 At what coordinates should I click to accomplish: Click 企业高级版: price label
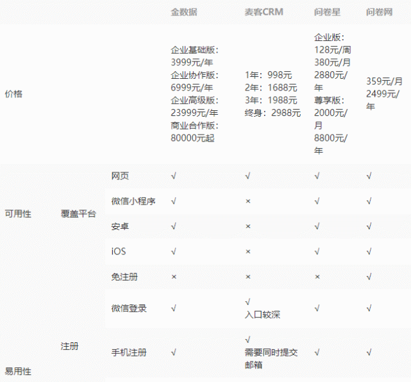(194, 100)
